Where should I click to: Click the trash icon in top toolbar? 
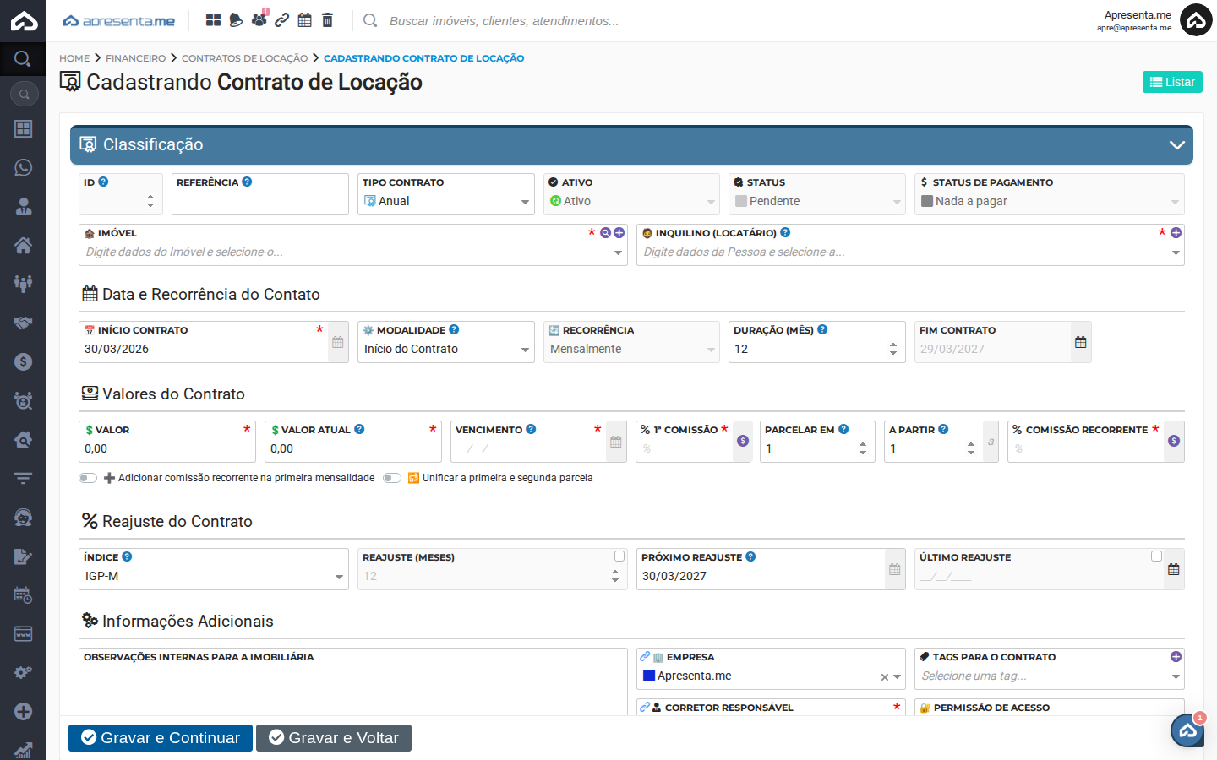[328, 20]
